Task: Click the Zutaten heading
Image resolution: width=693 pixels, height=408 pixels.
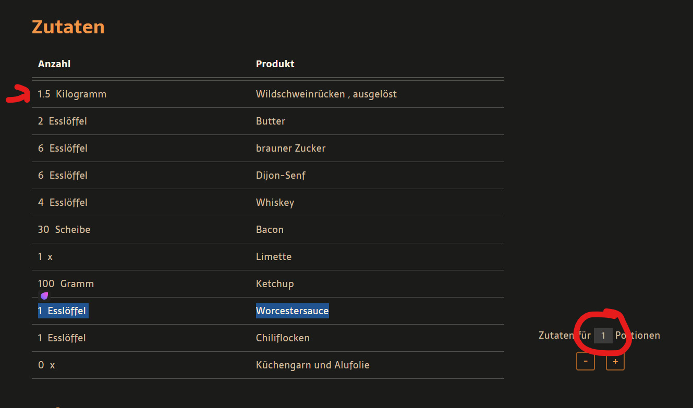Action: 68,27
